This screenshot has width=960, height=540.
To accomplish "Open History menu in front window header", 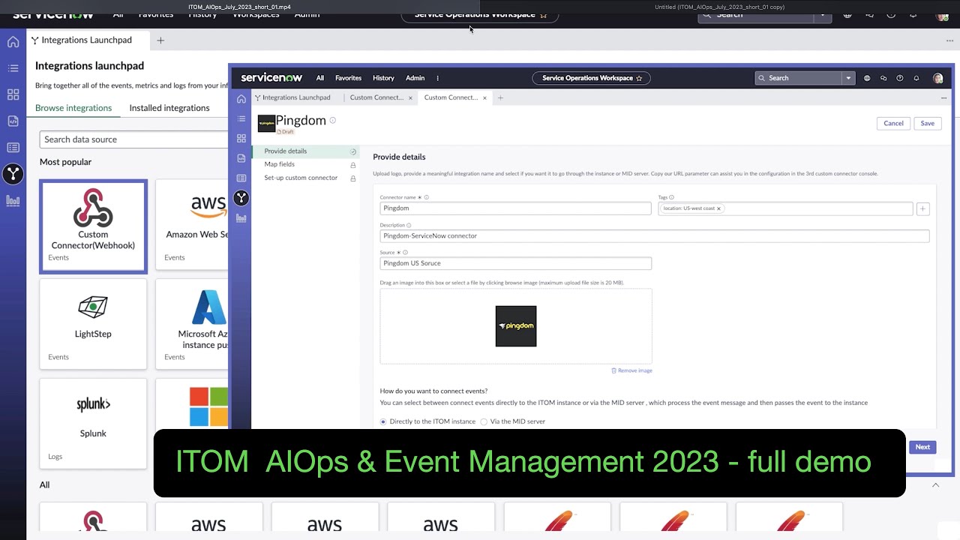I will coord(383,78).
